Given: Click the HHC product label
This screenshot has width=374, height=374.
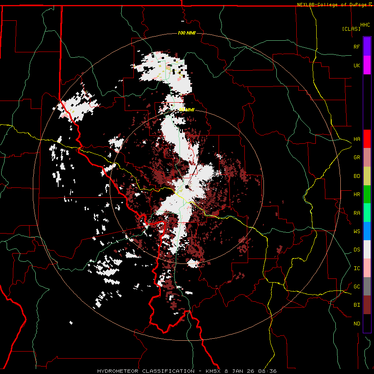Looking at the screenshot, I should pos(365,25).
